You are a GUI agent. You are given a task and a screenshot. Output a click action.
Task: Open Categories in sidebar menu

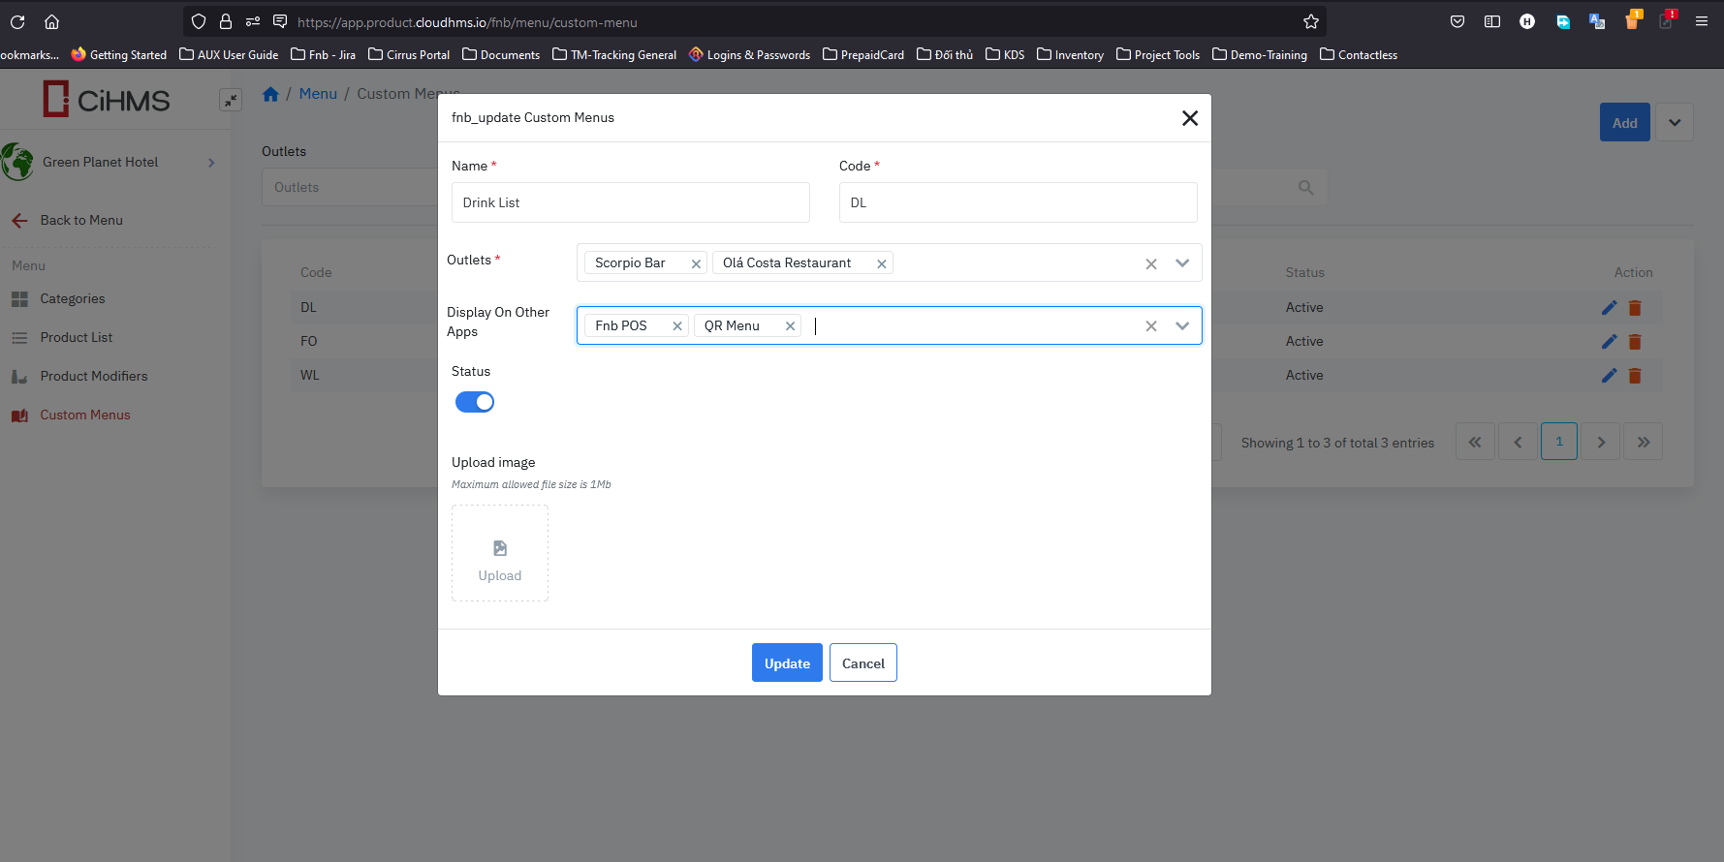point(73,298)
